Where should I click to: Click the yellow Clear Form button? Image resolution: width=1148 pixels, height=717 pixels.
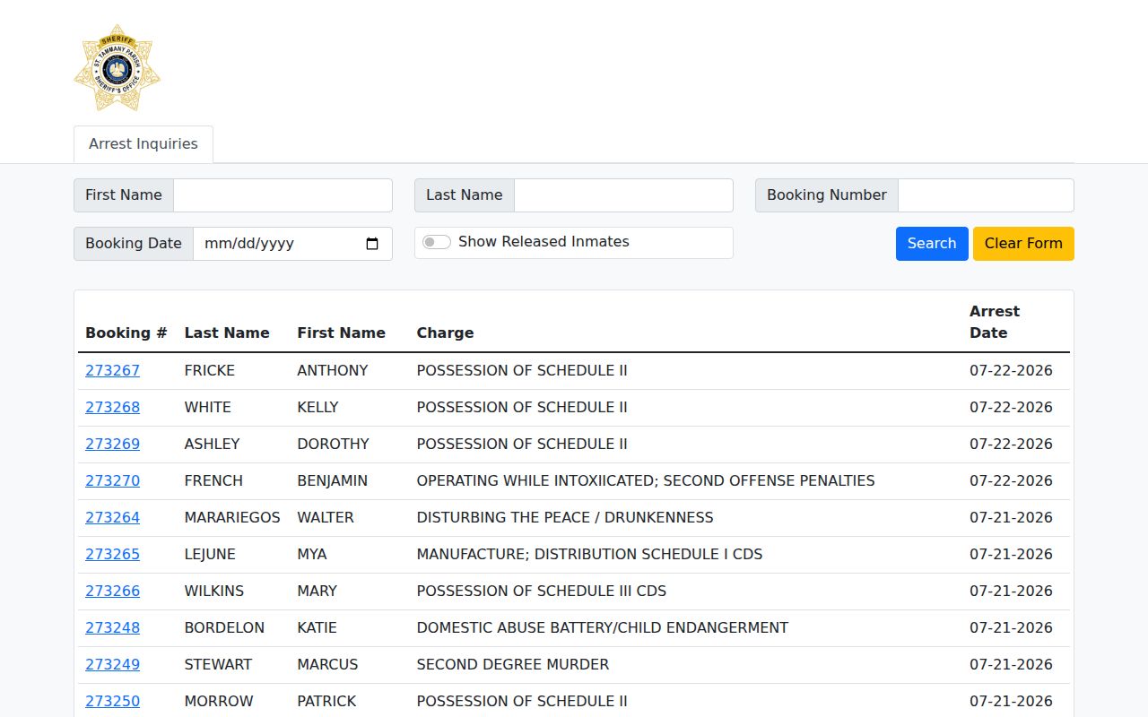pos(1023,244)
